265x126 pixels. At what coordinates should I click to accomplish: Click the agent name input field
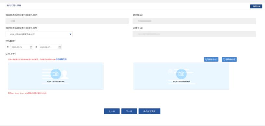pos(67,21)
